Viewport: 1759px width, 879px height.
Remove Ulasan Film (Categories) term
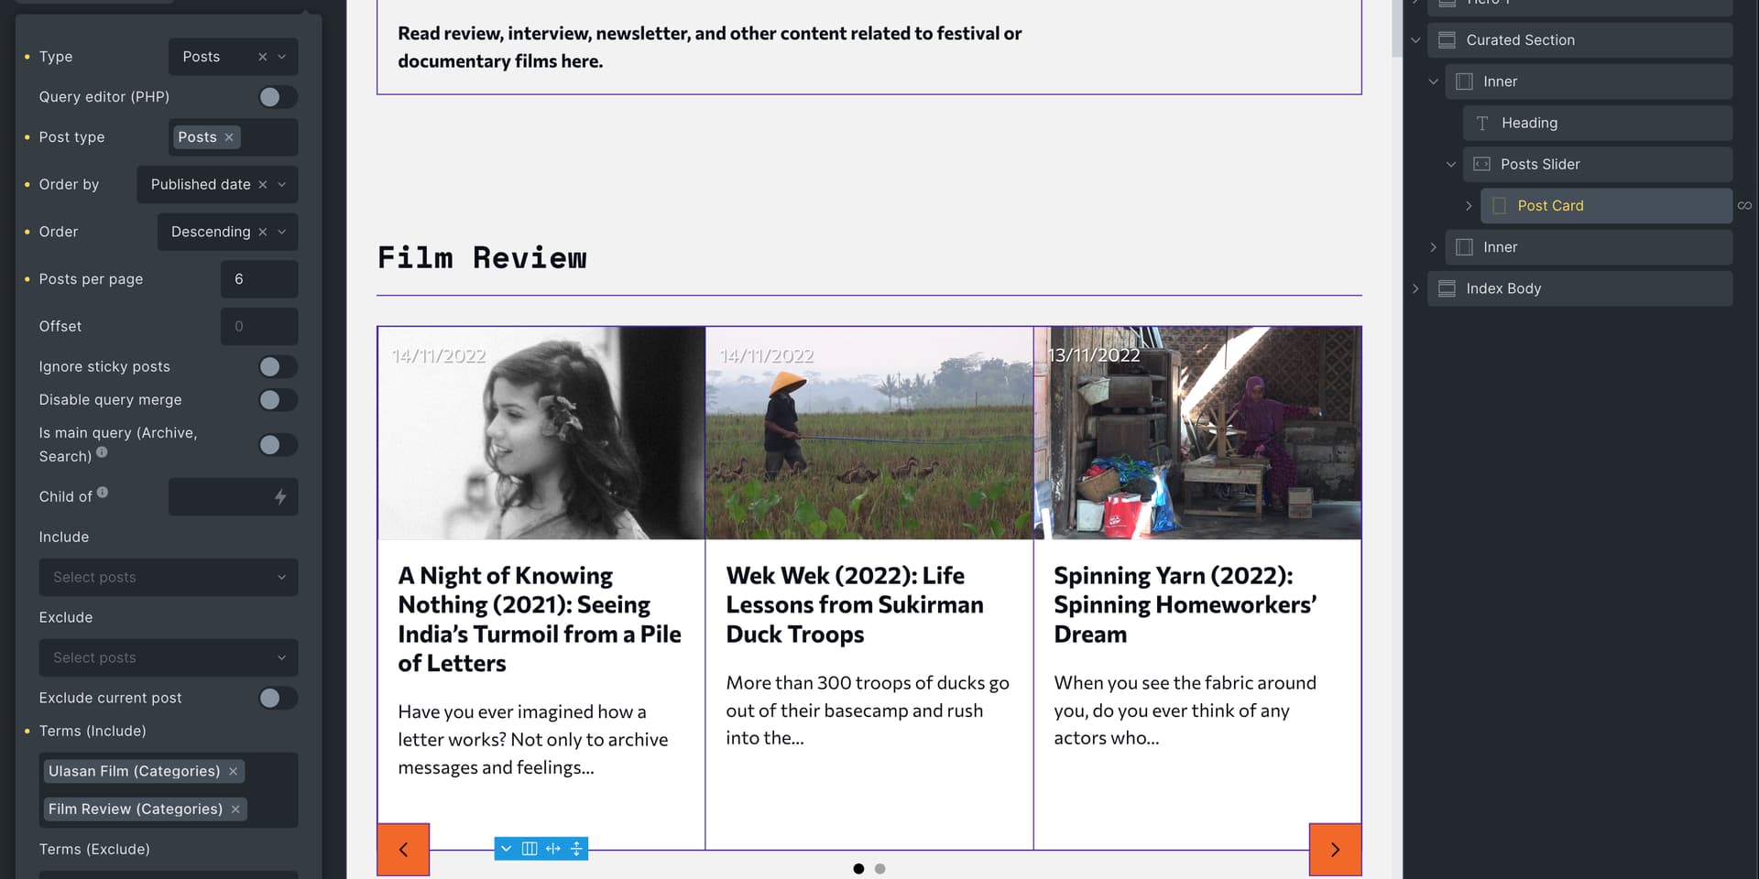233,771
